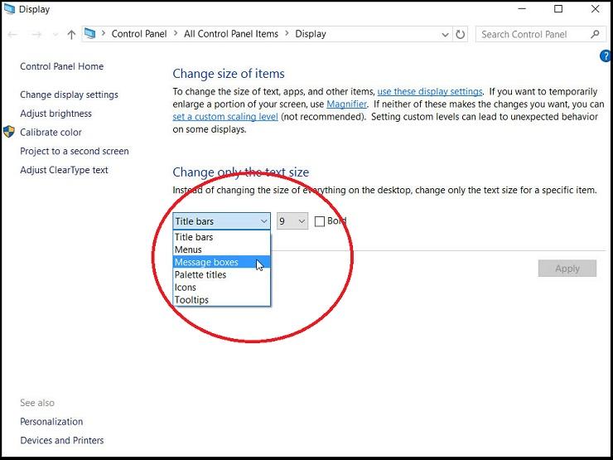Collapse the Title bars item dropdown

click(263, 221)
